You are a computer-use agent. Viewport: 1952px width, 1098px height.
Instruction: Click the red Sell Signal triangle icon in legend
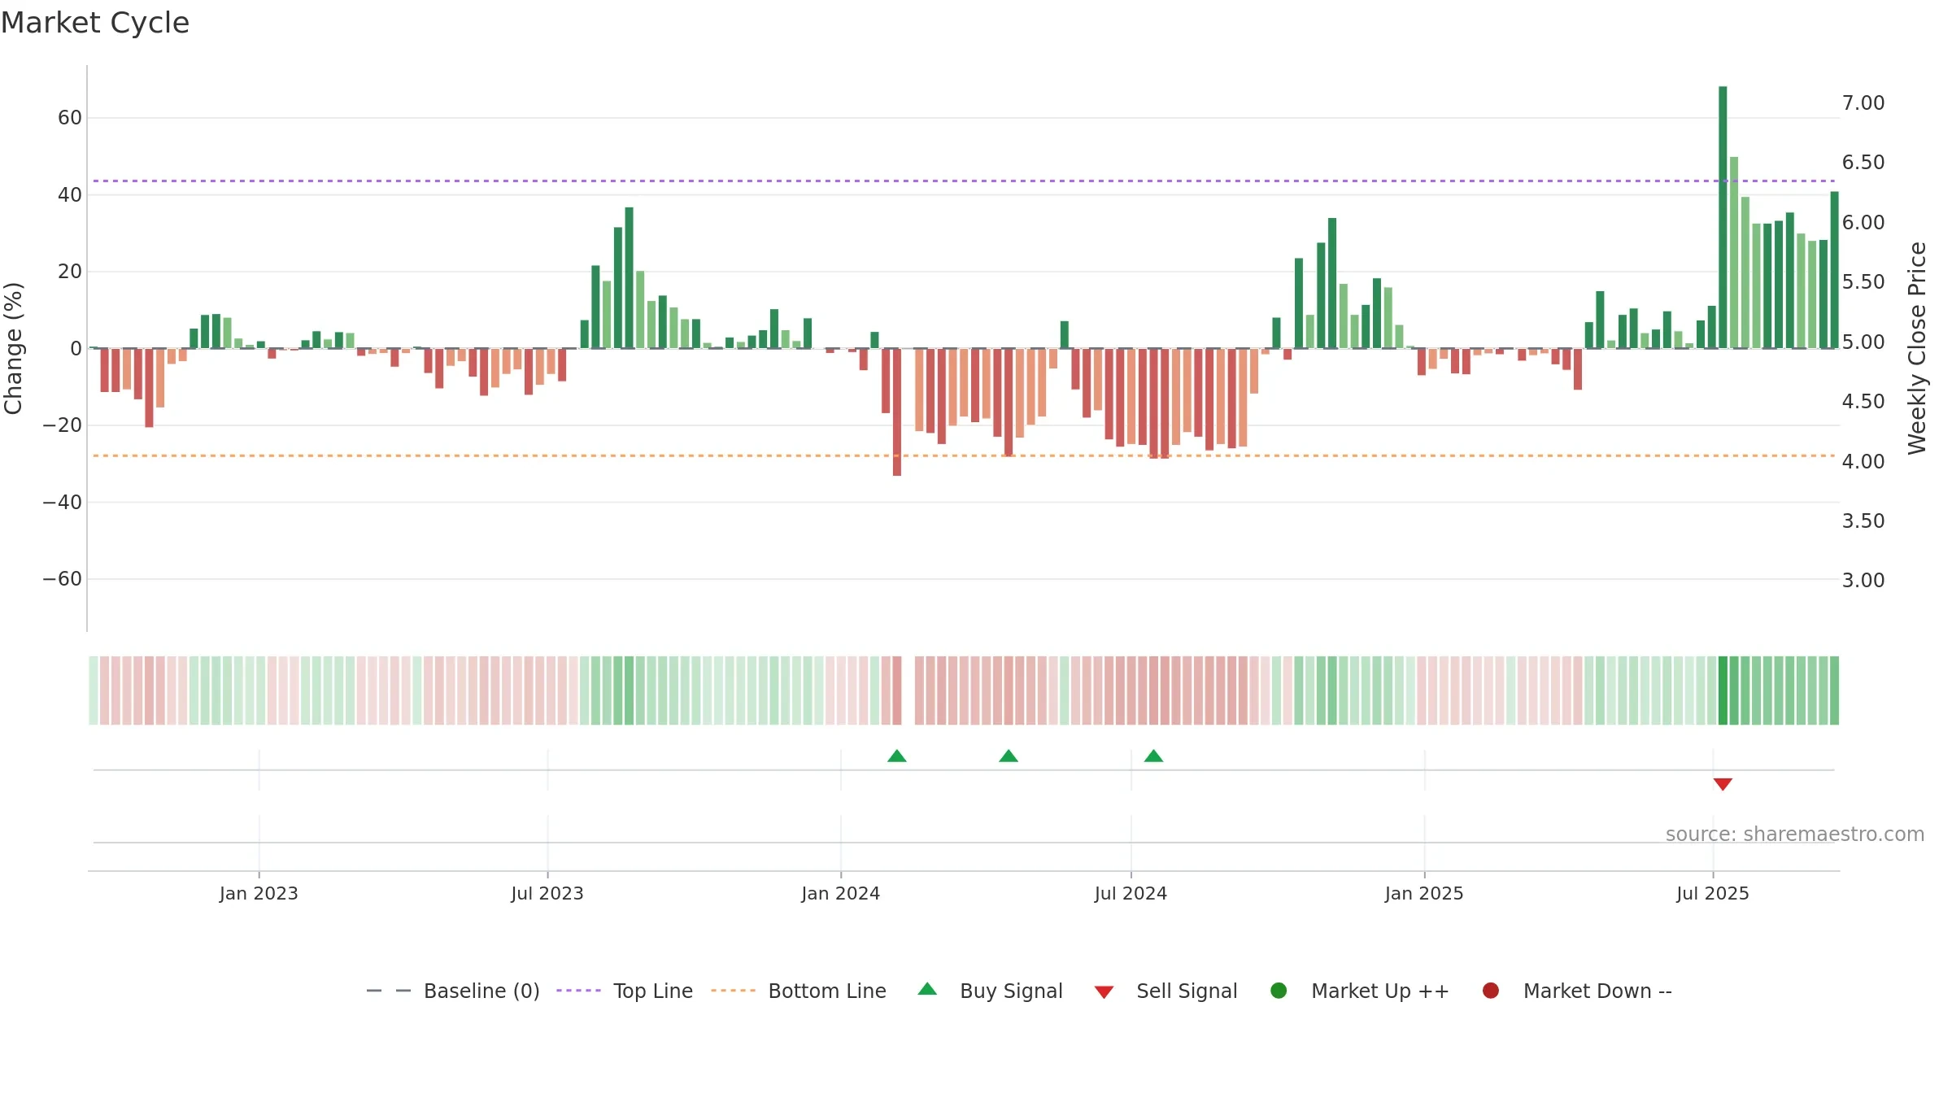(x=1104, y=992)
